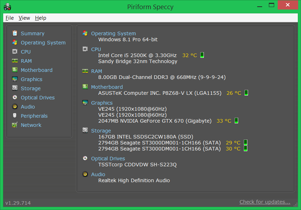301x210 pixels.
Task: Click the Audio speaker icon in sidebar
Action: (x=15, y=106)
